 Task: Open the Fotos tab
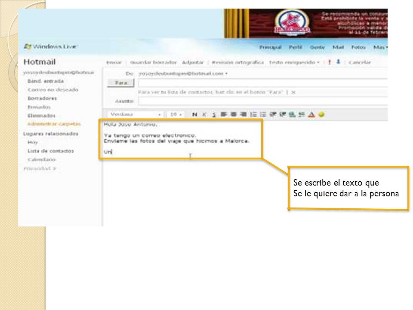[x=358, y=47]
